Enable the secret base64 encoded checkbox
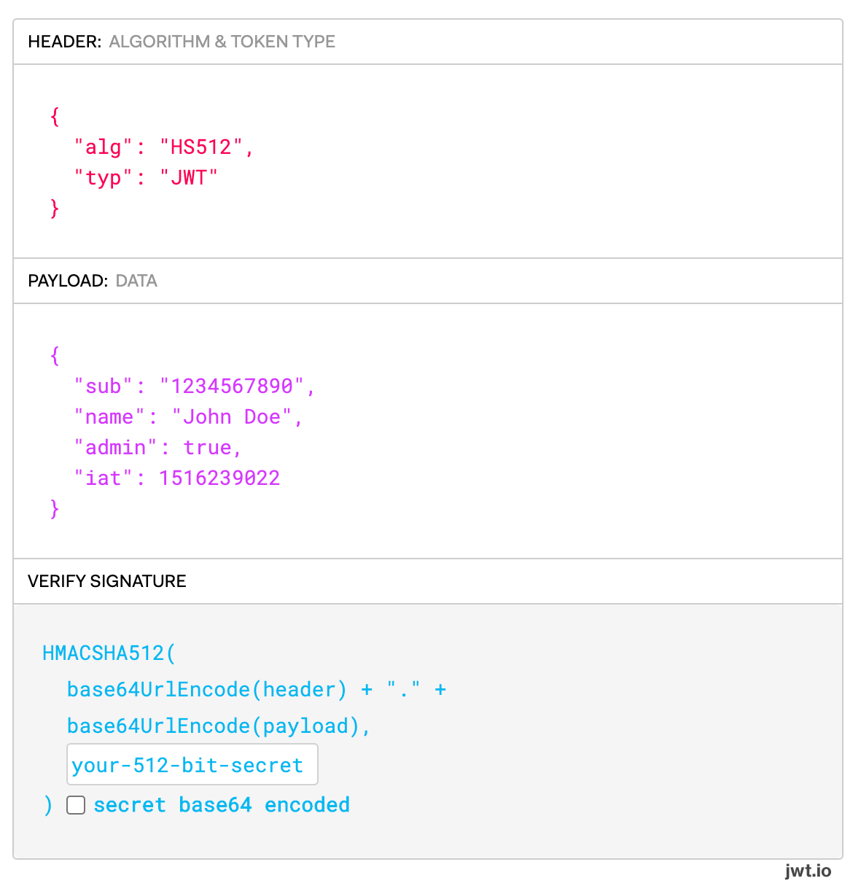The height and width of the screenshot is (886, 853). point(76,805)
